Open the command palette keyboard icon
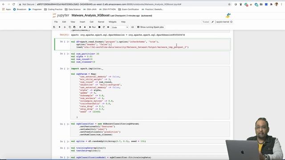 133,27
